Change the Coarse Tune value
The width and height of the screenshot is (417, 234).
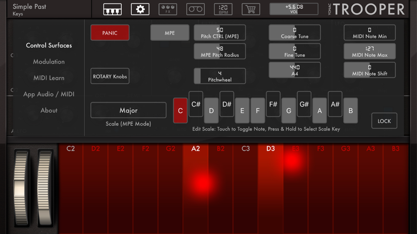click(295, 32)
